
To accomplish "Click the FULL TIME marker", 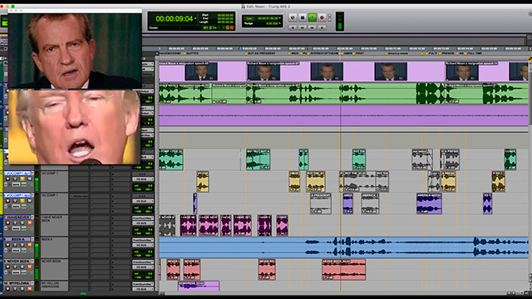I will (475, 53).
